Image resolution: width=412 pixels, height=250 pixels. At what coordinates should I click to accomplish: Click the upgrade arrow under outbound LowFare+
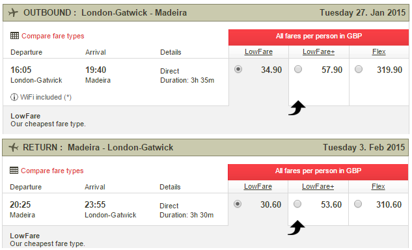pos(297,108)
